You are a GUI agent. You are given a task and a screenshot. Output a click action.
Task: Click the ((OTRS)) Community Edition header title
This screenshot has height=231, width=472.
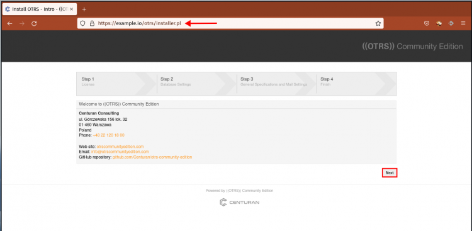click(x=412, y=47)
